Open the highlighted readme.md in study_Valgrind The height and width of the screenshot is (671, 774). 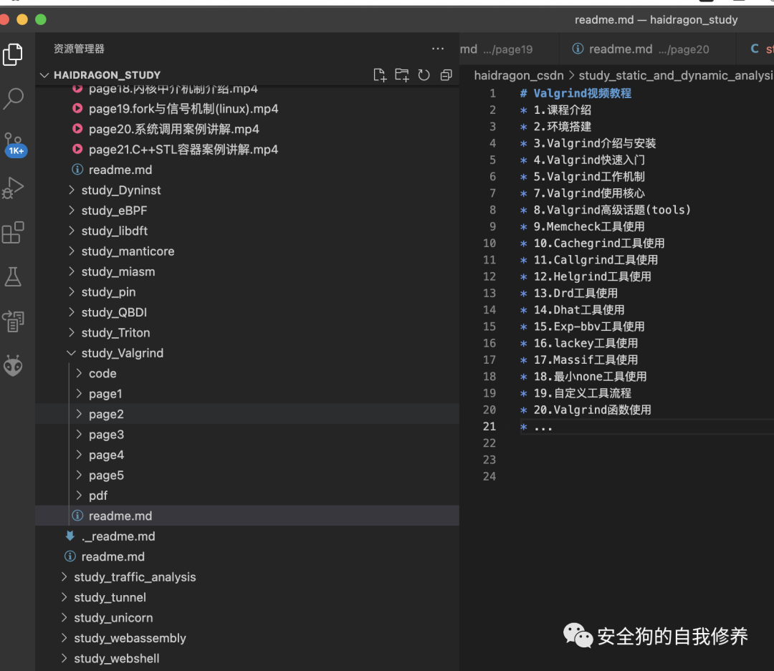pos(247,516)
